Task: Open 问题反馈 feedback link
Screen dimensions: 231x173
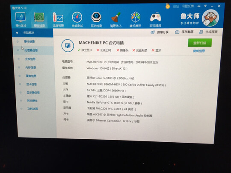Action: (x=187, y=6)
